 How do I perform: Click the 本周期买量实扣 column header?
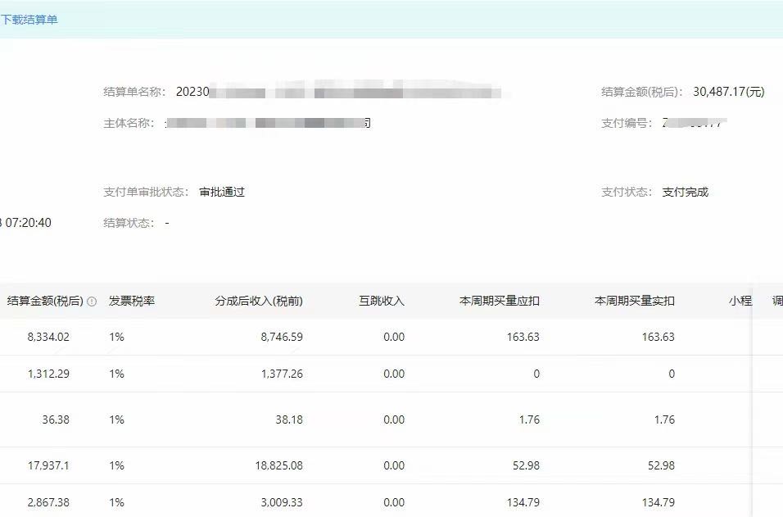(634, 301)
